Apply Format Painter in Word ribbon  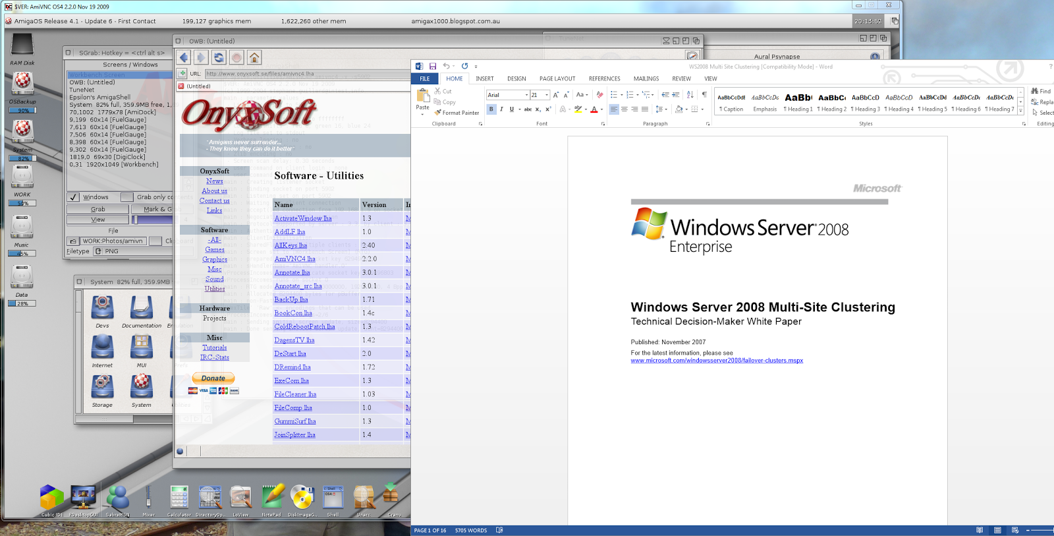point(457,113)
